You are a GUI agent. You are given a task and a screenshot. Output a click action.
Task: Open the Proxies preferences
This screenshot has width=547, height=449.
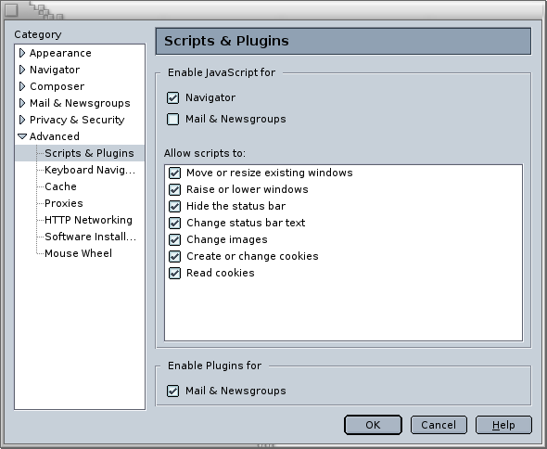[x=64, y=203]
